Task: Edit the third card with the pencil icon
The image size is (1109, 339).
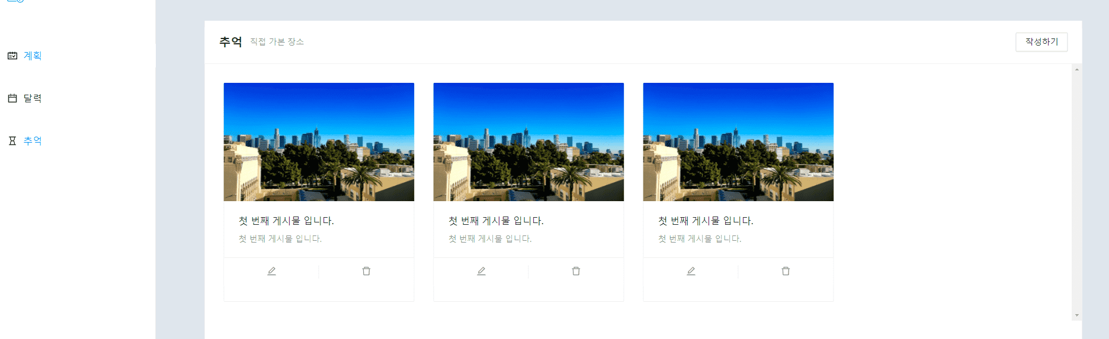Action: point(691,271)
